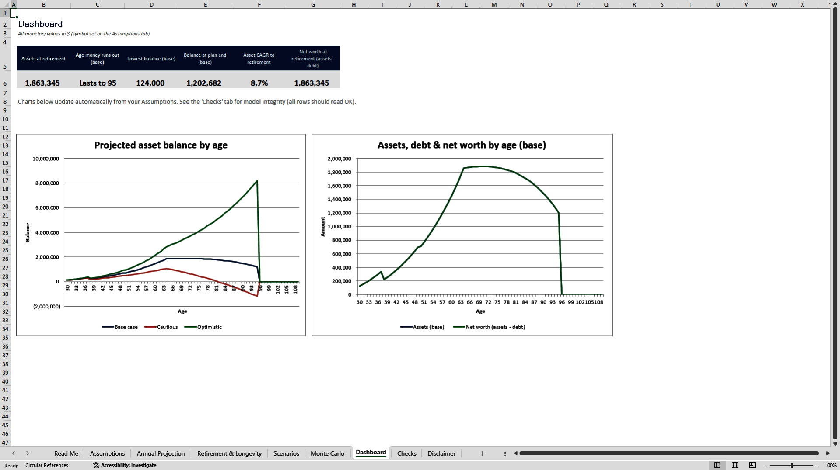Switch to Annual Projection tab

click(161, 453)
